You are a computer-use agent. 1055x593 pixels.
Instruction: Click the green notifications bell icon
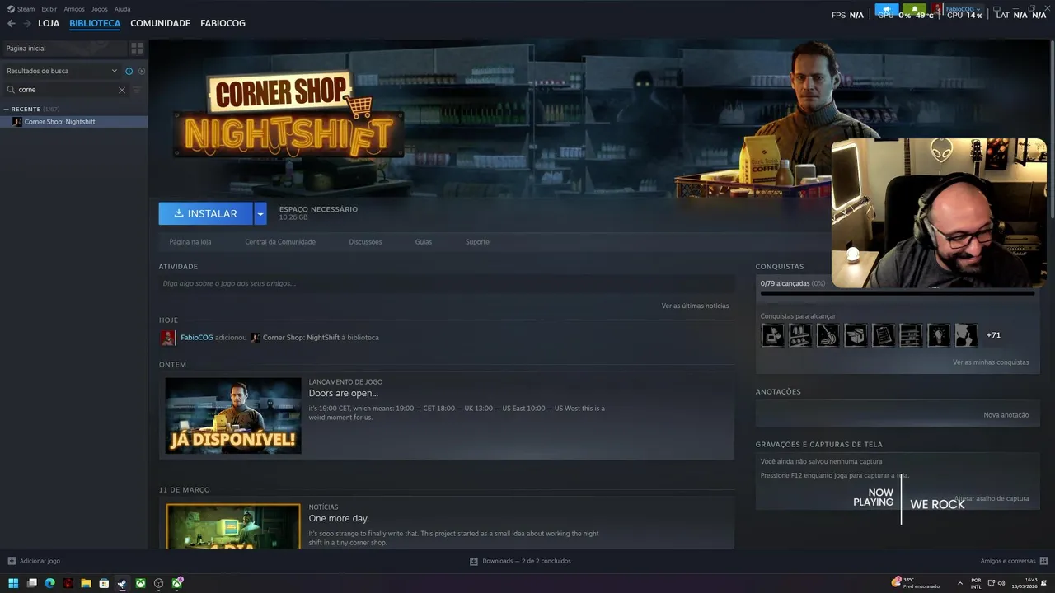[914, 9]
